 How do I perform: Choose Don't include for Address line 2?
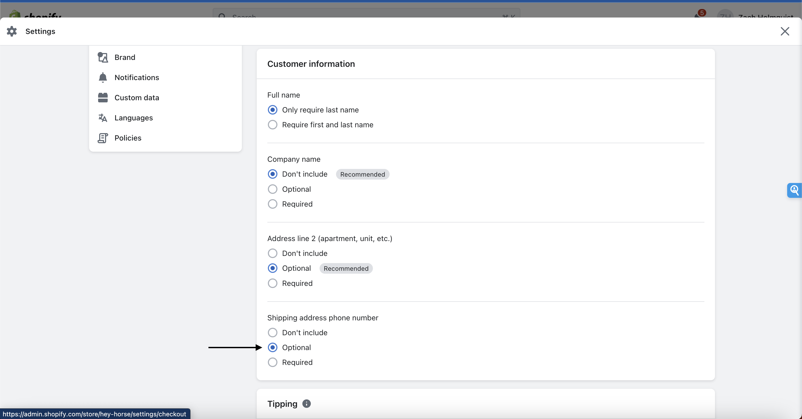(272, 254)
